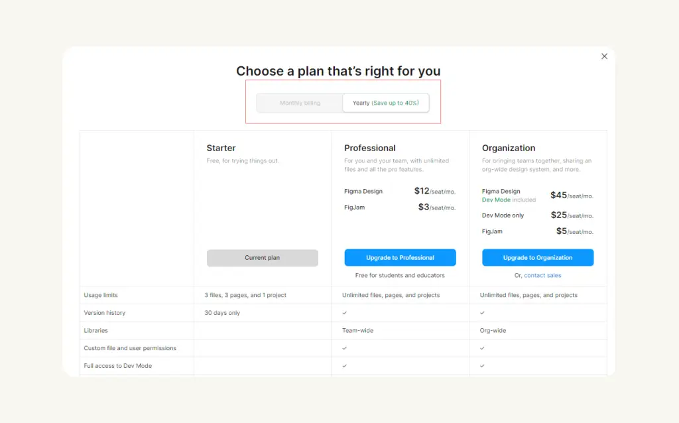Click the Free for students and educators link
679x423 pixels.
point(400,274)
